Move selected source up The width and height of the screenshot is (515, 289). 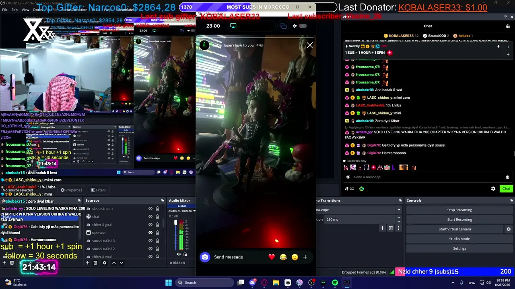point(114,263)
